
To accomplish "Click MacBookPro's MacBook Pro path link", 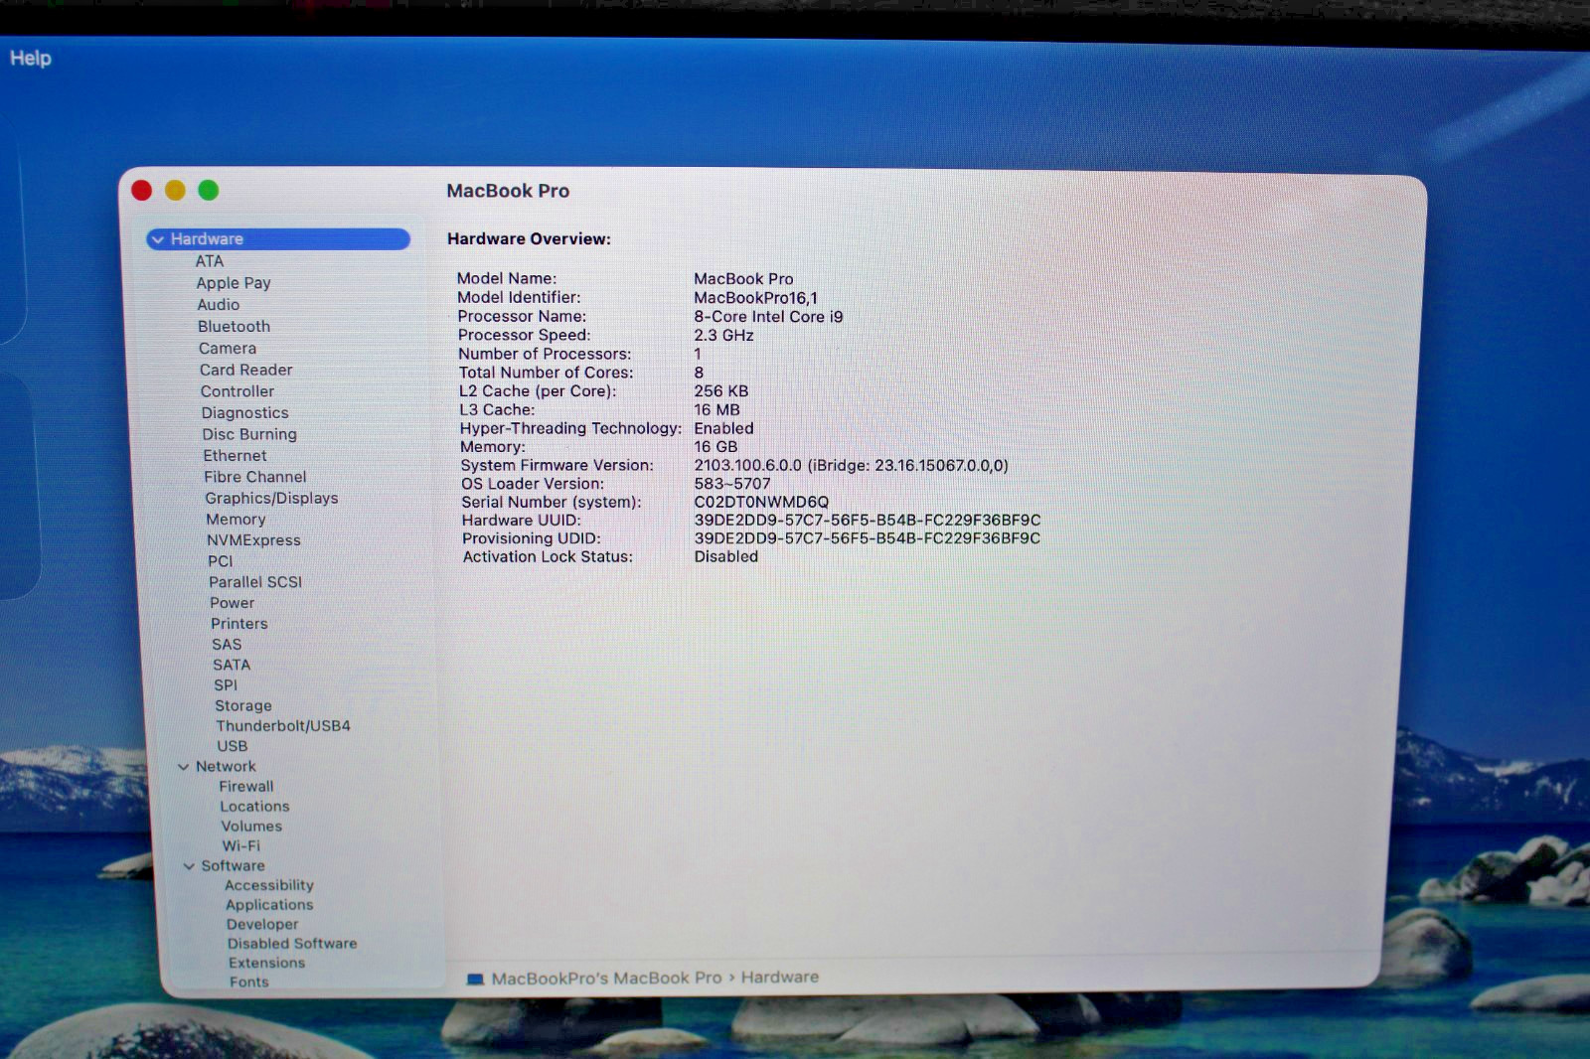I will click(x=606, y=979).
